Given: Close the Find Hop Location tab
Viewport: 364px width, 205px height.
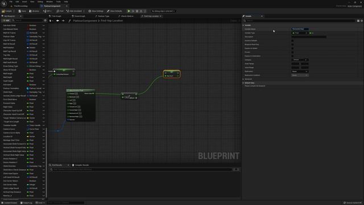Looking at the screenshot, I should (x=160, y=16).
